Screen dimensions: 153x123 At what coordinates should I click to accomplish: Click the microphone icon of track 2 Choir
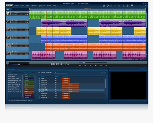pyautogui.click(x=8, y=21)
